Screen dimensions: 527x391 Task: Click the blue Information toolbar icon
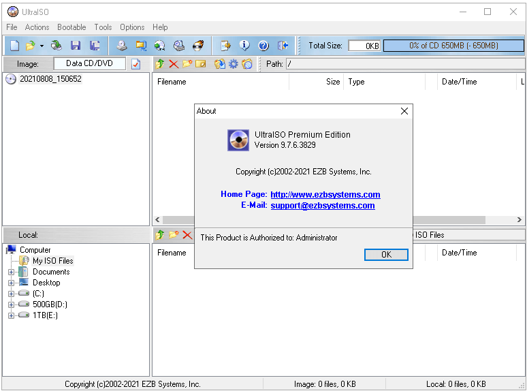point(244,46)
